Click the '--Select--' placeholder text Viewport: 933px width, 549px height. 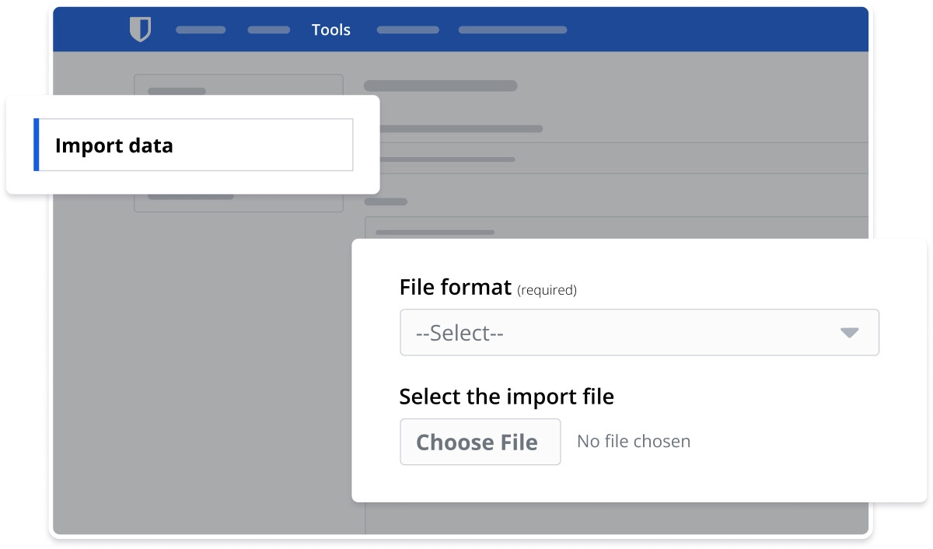click(x=460, y=333)
